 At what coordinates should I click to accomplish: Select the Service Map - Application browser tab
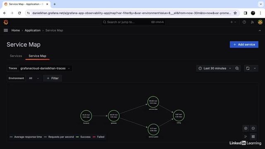click(x=26, y=4)
